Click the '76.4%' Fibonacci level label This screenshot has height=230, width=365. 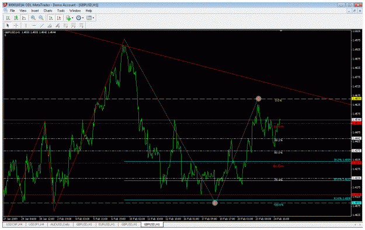tap(278, 180)
